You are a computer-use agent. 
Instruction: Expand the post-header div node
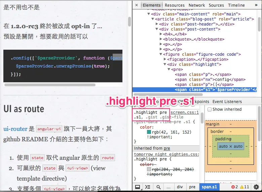pos(157,24)
